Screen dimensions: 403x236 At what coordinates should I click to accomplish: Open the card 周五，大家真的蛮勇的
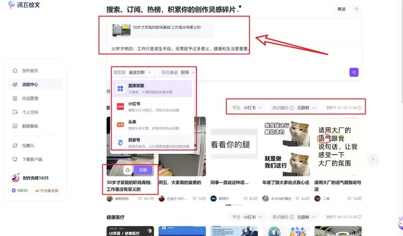pos(180,183)
